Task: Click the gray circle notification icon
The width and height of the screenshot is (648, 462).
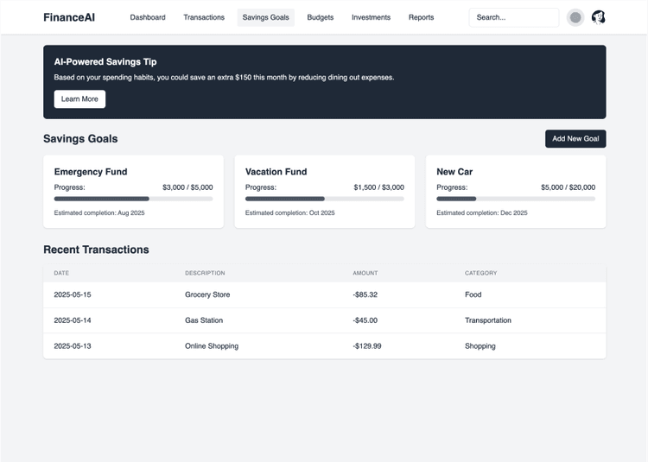Action: tap(575, 17)
